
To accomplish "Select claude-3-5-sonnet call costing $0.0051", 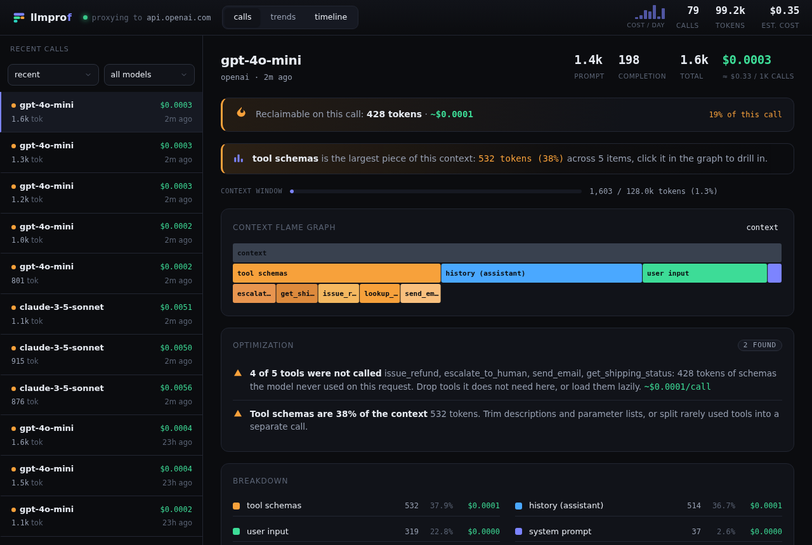I will pyautogui.click(x=101, y=314).
